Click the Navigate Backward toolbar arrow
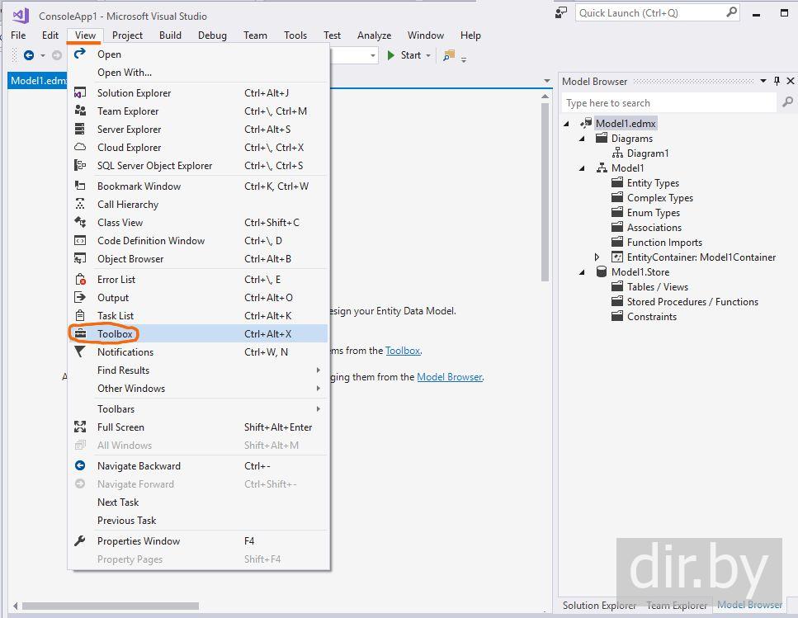 coord(29,55)
